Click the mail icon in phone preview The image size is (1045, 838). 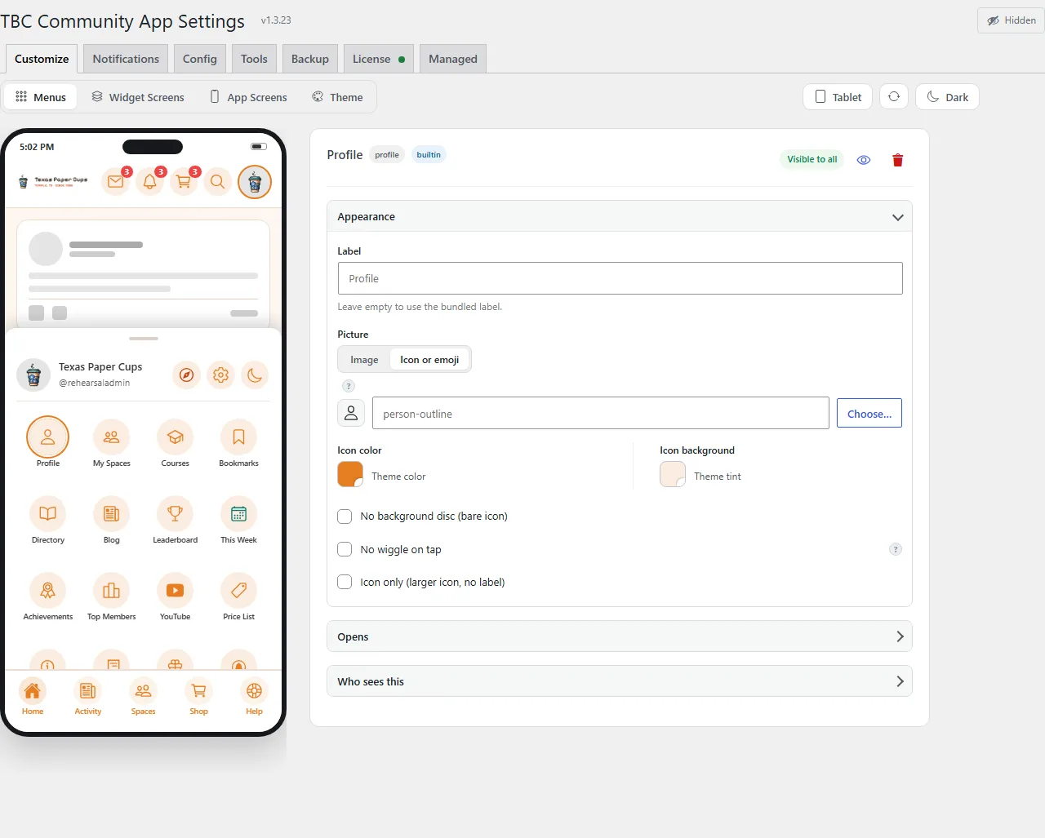coord(116,181)
